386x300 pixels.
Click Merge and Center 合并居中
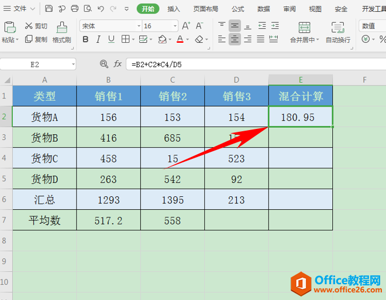point(305,32)
